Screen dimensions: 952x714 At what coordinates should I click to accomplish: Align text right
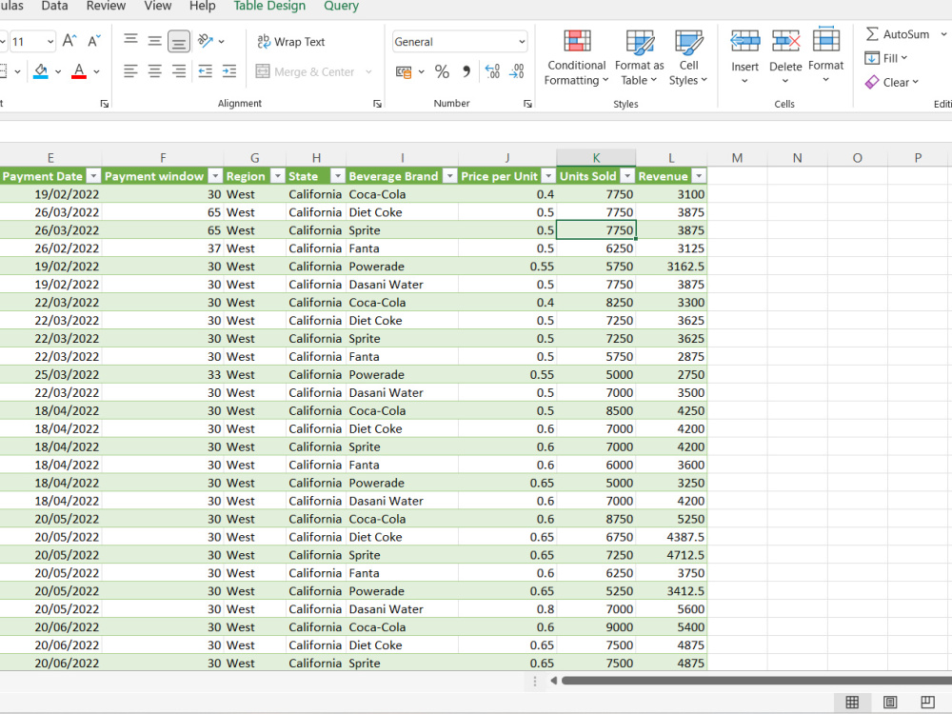click(x=179, y=71)
